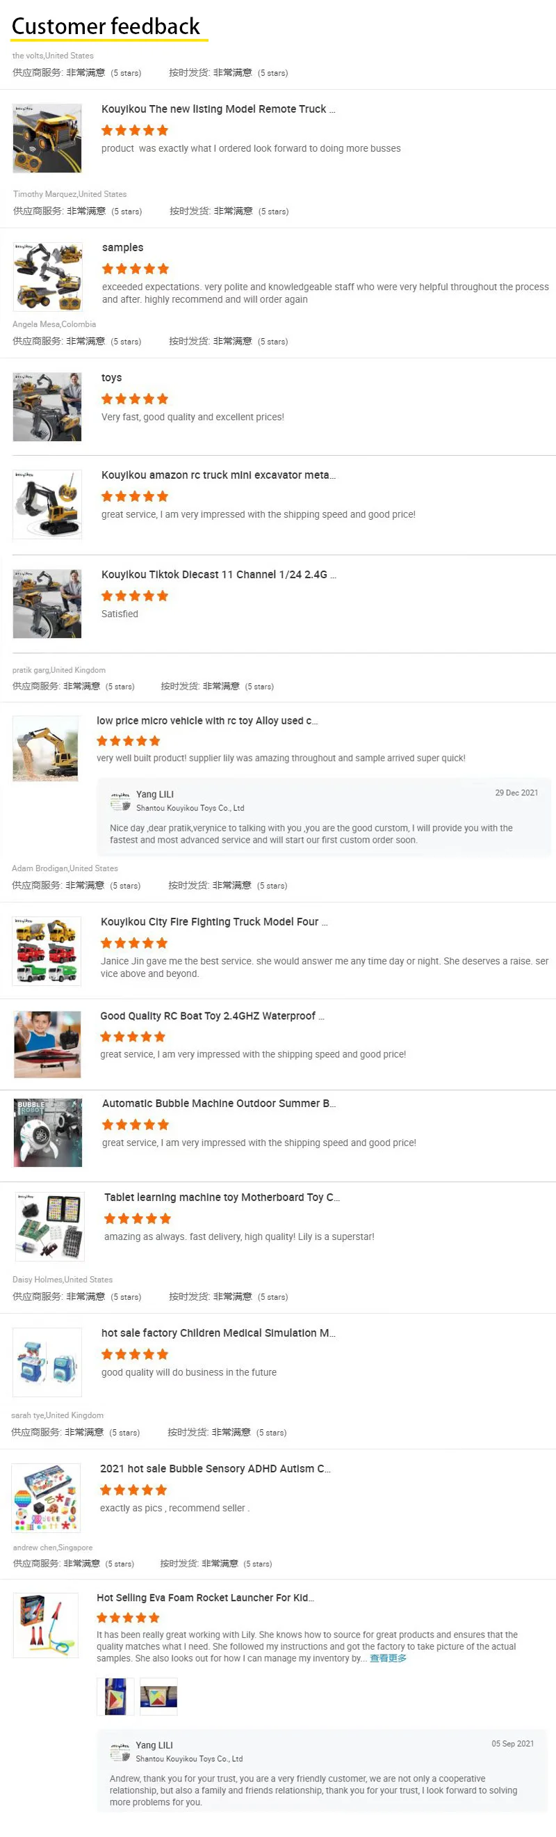556x1837 pixels.
Task: View the second customer photo under rocket launcher review
Action: coord(158,1696)
